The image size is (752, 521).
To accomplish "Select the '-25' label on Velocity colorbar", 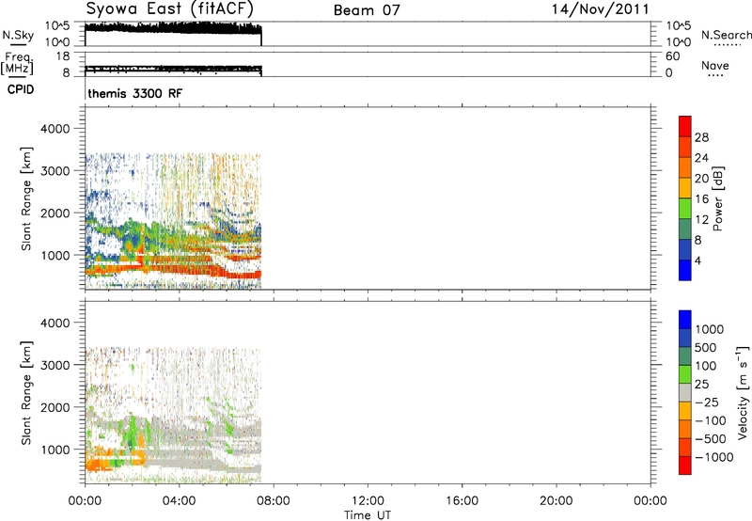I will [x=707, y=403].
